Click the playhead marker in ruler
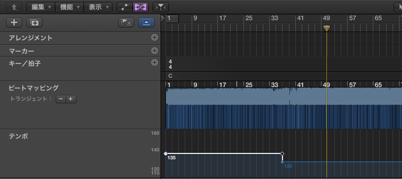This screenshot has height=179, width=402. pos(326,28)
